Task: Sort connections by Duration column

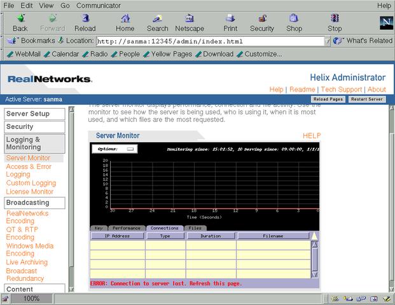Action: tap(211, 236)
